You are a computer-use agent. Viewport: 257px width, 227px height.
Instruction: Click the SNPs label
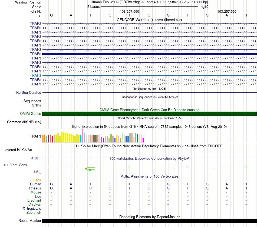point(37,105)
